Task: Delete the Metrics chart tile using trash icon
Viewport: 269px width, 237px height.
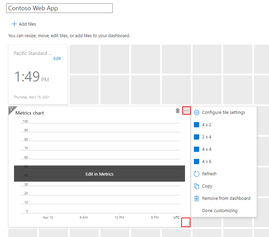Action: point(178,110)
